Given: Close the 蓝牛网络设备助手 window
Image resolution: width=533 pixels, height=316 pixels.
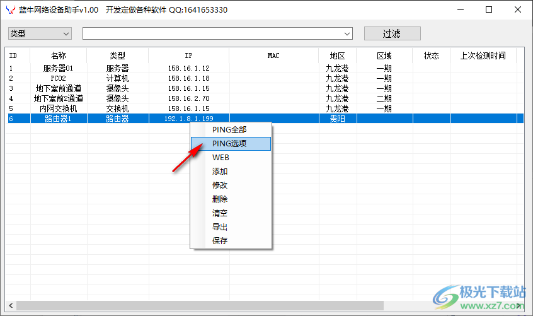Looking at the screenshot, I should pos(518,9).
